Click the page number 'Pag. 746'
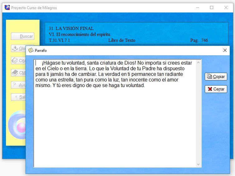 199,40
